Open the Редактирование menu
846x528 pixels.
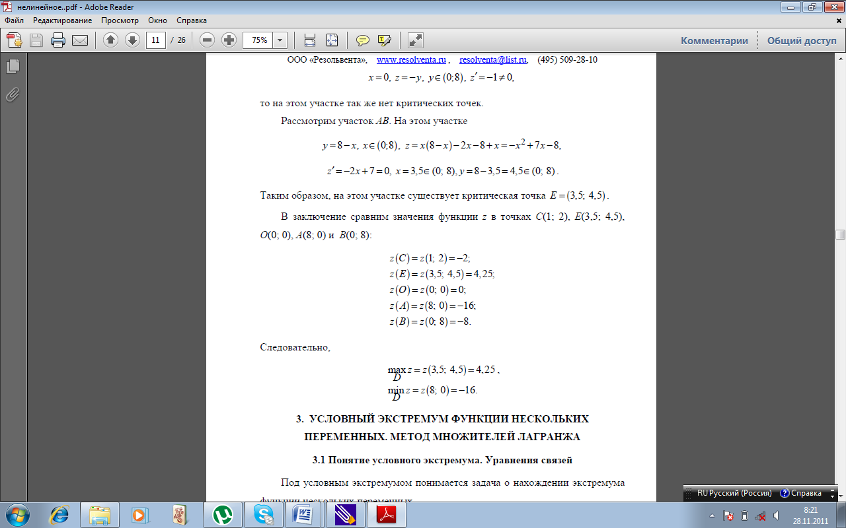[62, 20]
